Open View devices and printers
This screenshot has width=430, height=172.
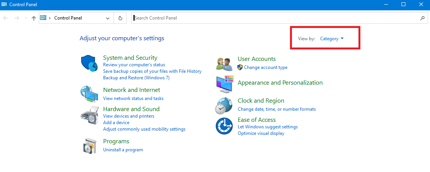pos(128,116)
